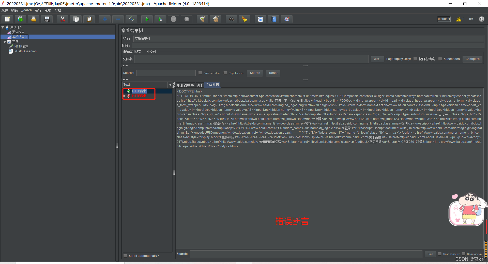Click the Open file folder icon
The width and height of the screenshot is (488, 264).
(x=34, y=19)
